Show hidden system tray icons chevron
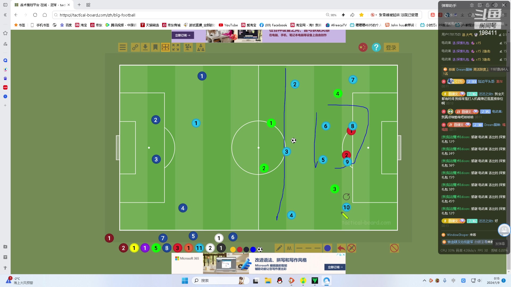Screen dimensions: 511x287 pos(424,281)
